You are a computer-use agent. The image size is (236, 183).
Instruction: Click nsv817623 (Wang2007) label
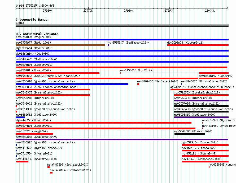[32, 131]
